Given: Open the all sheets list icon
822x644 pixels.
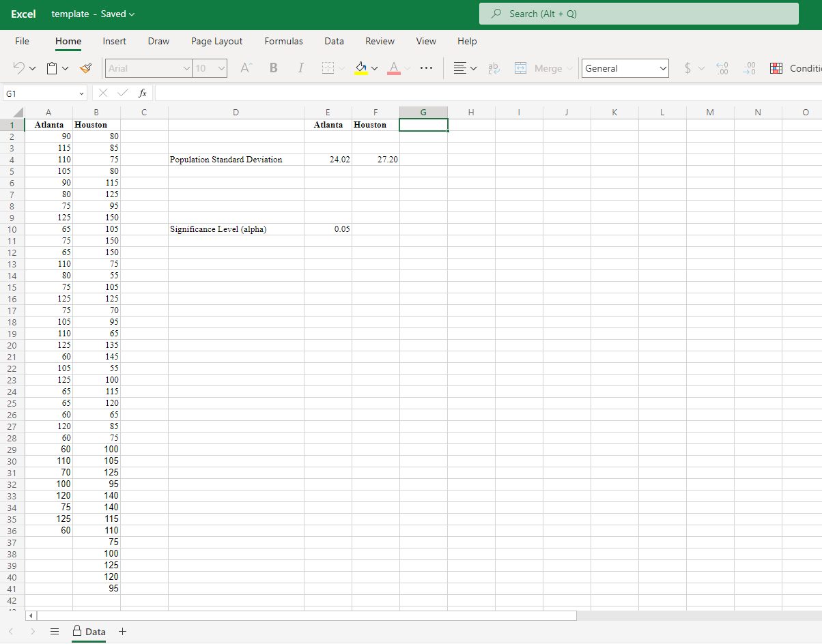Looking at the screenshot, I should pyautogui.click(x=55, y=632).
